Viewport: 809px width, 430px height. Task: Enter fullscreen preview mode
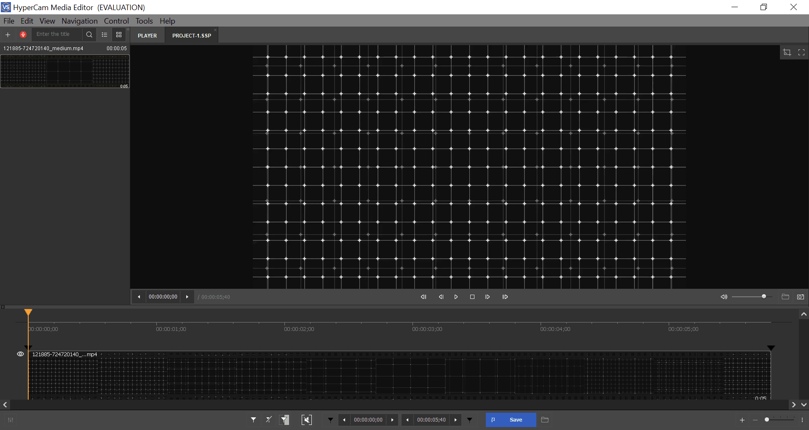pos(801,52)
